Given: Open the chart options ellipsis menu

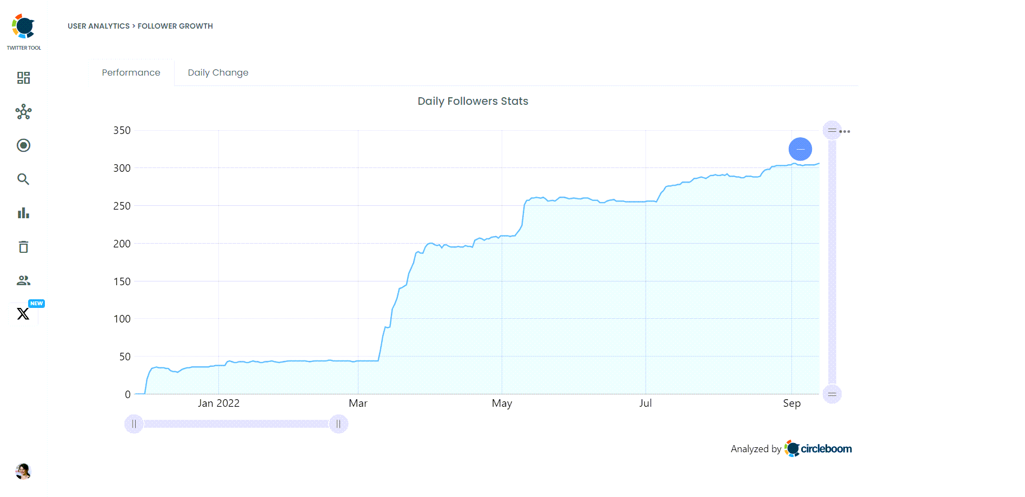Looking at the screenshot, I should pyautogui.click(x=845, y=131).
